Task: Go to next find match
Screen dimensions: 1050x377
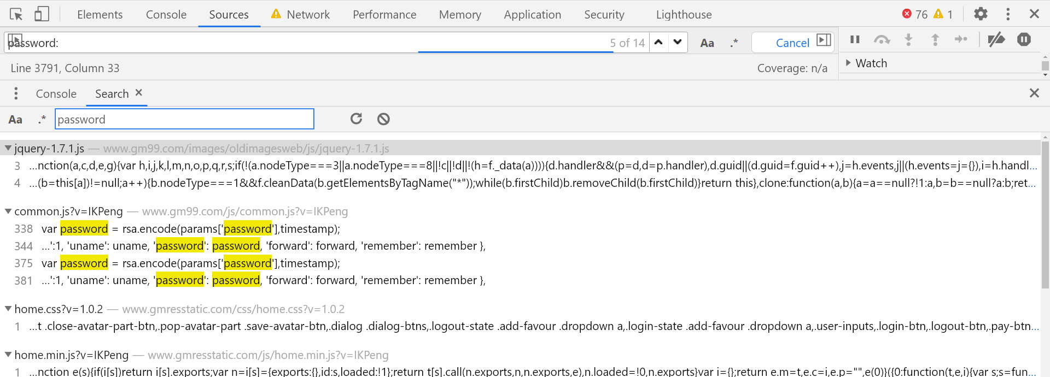Action: (678, 42)
